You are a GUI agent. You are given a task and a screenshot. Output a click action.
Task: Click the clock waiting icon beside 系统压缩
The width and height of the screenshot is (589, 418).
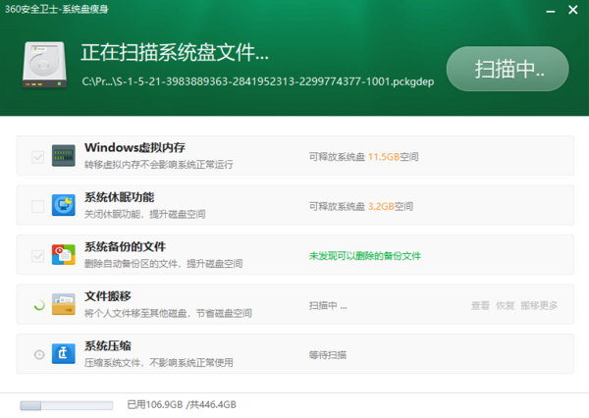click(x=38, y=354)
